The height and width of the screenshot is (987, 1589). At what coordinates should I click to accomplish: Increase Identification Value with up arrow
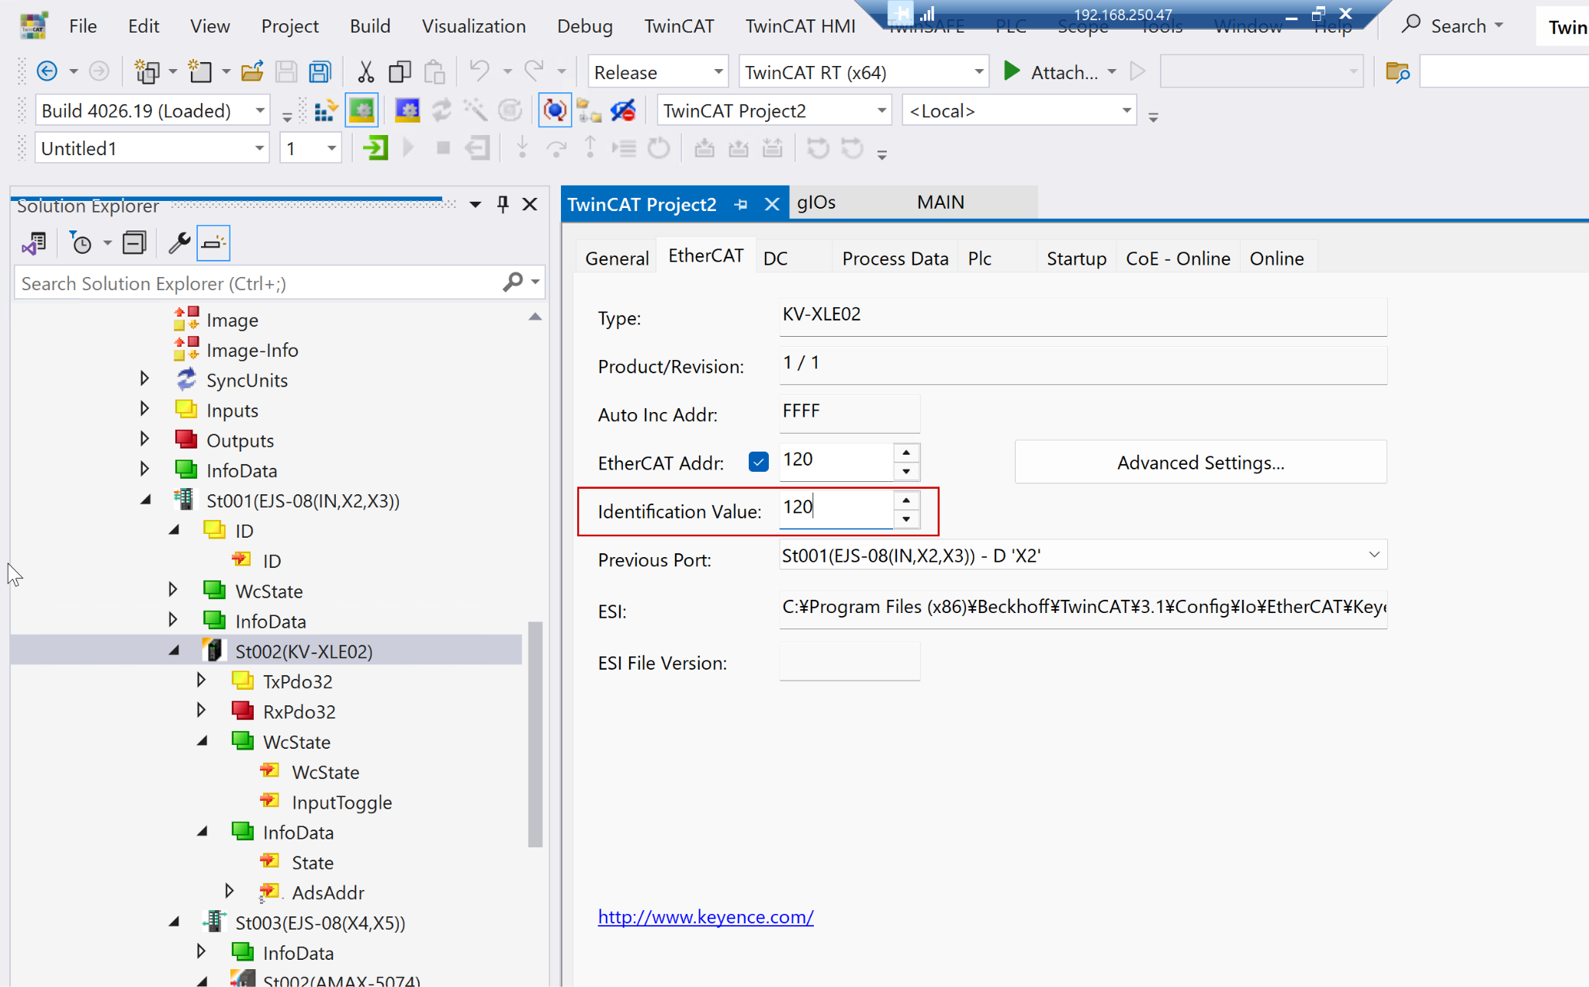(x=906, y=500)
